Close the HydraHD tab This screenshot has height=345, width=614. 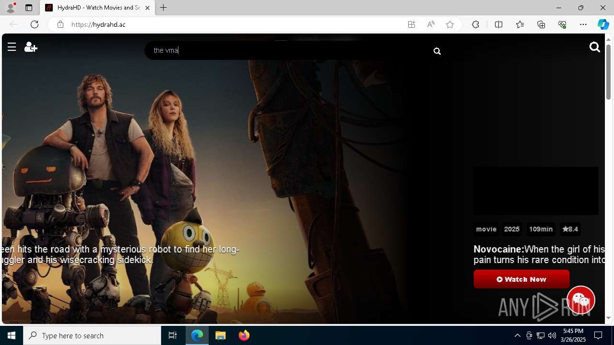pyautogui.click(x=147, y=8)
